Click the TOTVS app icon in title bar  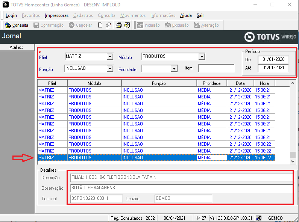tap(6, 5)
